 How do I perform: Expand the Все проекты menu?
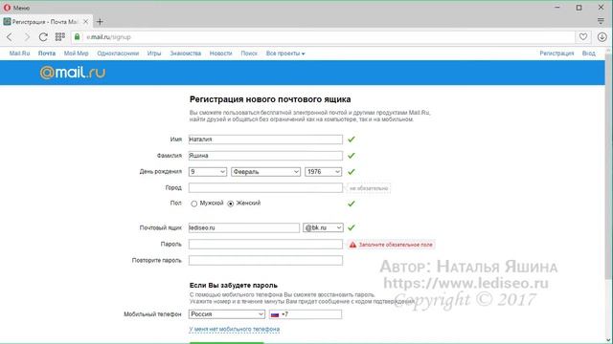pos(285,54)
